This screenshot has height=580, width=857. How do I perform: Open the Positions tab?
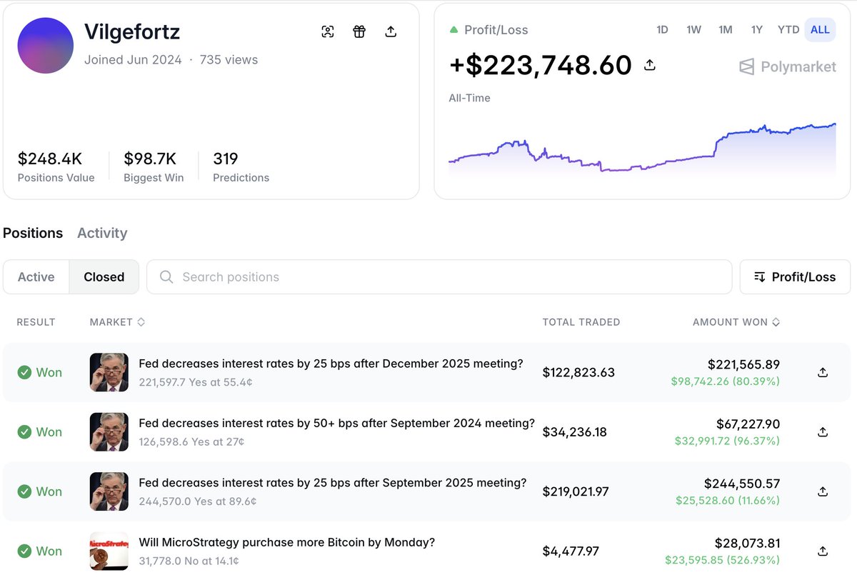pyautogui.click(x=33, y=233)
